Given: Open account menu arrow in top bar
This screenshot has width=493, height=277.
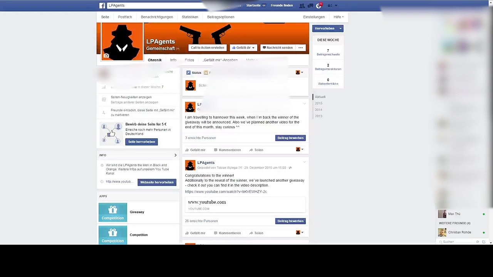Looking at the screenshot, I should [x=336, y=6].
